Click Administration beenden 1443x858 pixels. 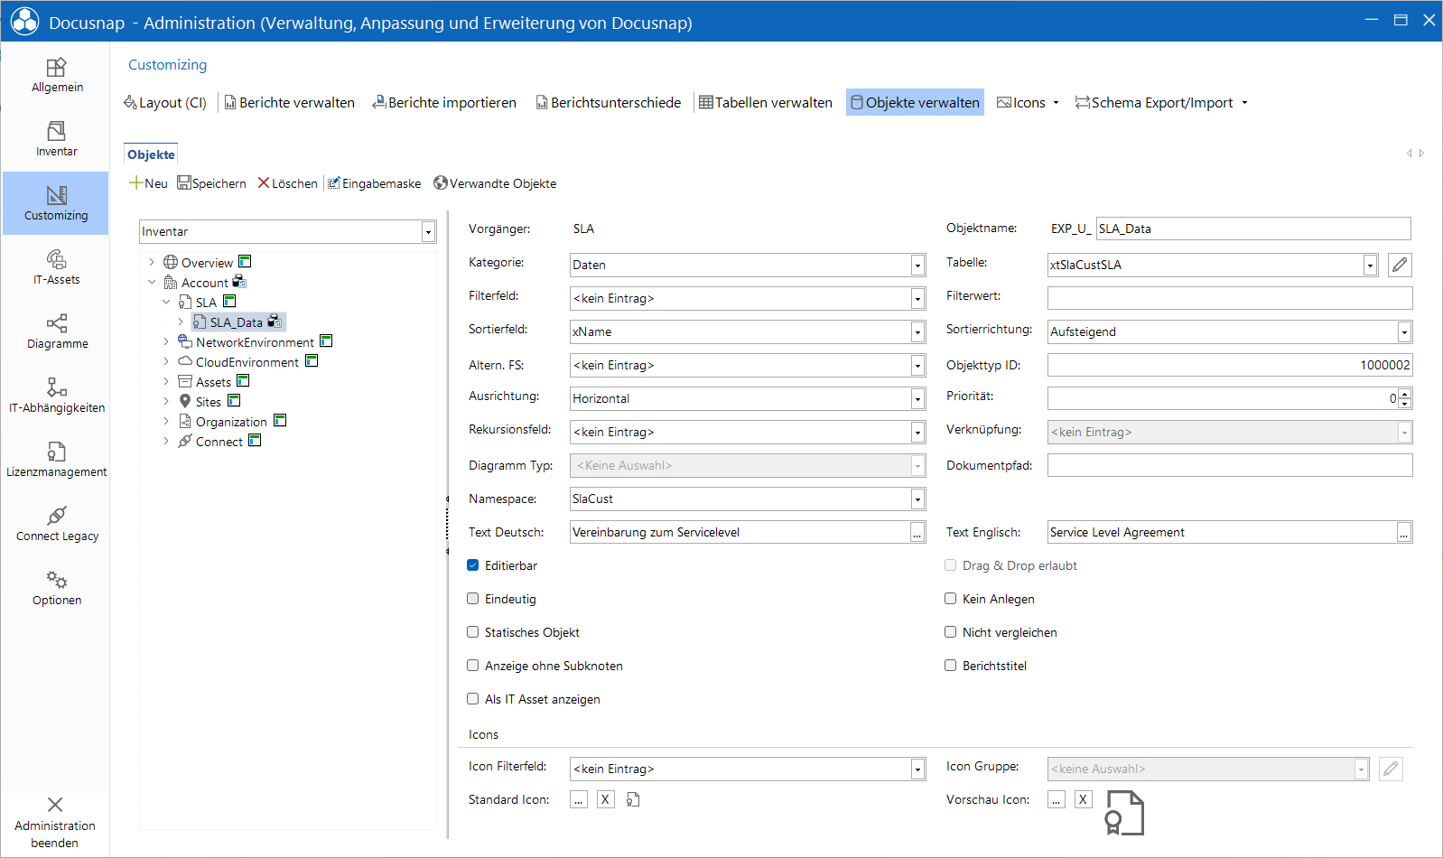coord(55,823)
